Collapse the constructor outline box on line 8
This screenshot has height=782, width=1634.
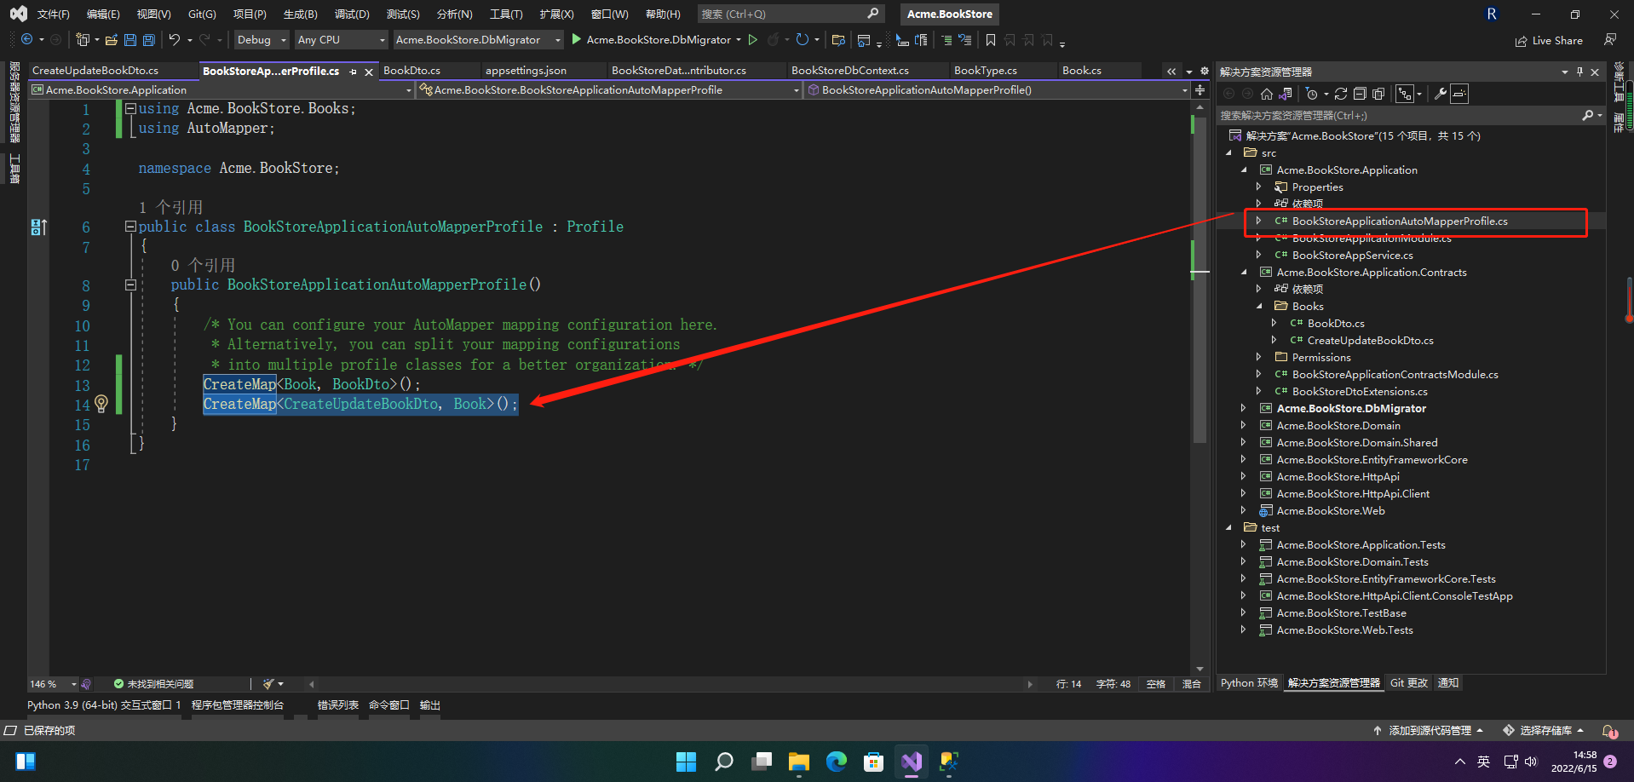[x=130, y=285]
